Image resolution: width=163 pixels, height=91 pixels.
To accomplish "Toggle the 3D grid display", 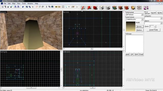I will (5, 7).
